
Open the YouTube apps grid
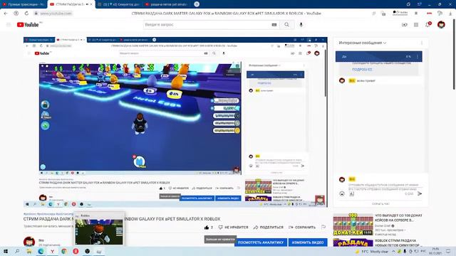(x=416, y=25)
